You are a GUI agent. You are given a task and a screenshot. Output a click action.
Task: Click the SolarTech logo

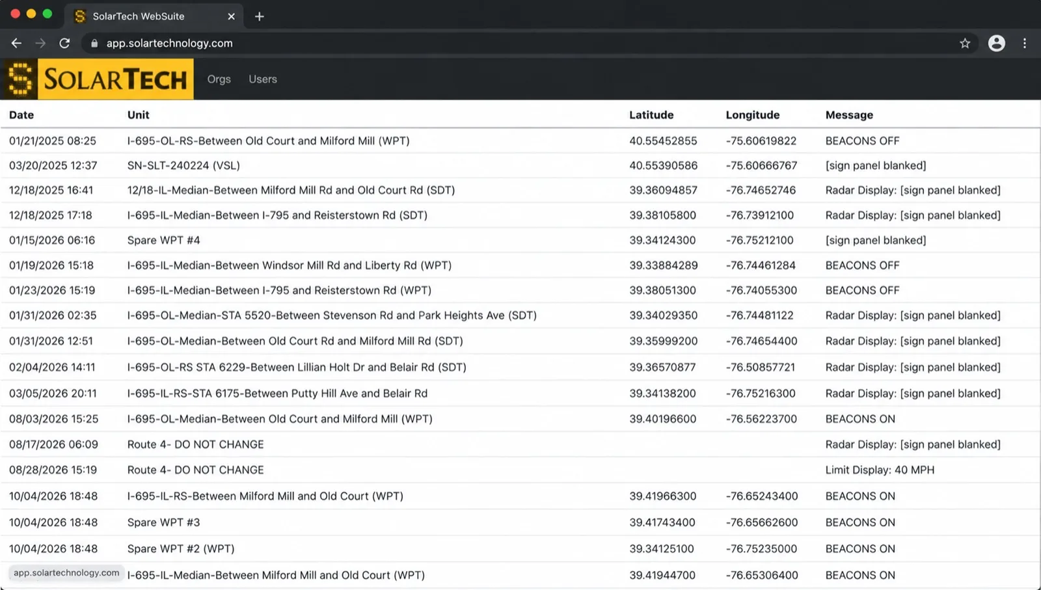[x=98, y=79]
